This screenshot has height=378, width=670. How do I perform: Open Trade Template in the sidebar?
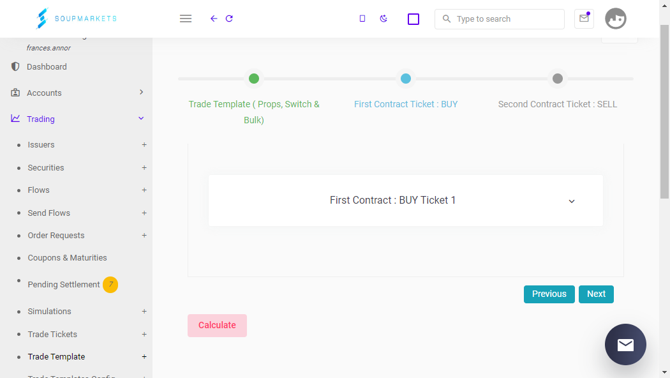point(56,357)
